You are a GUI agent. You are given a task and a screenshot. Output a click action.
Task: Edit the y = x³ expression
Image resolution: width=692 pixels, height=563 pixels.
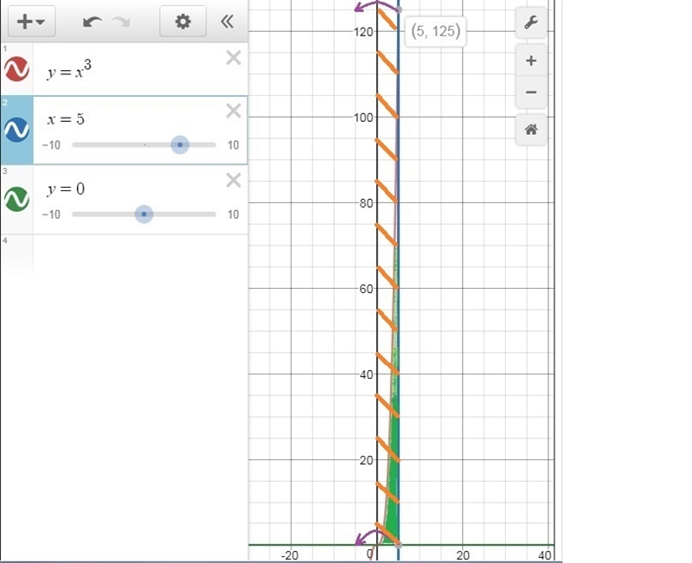tap(69, 70)
